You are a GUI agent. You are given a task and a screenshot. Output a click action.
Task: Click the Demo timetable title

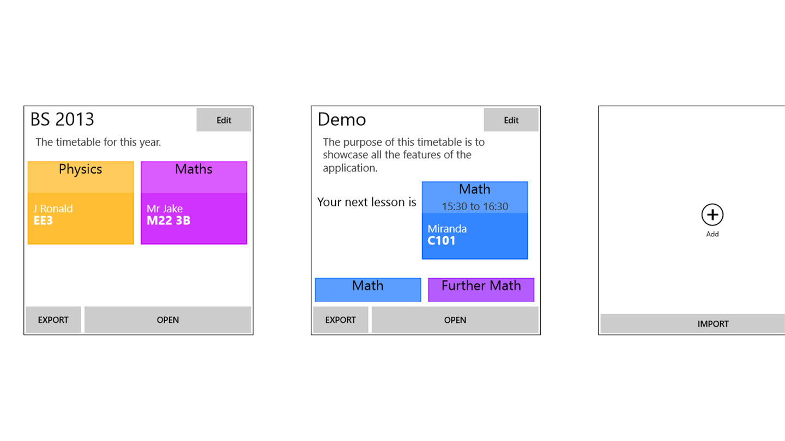(342, 119)
